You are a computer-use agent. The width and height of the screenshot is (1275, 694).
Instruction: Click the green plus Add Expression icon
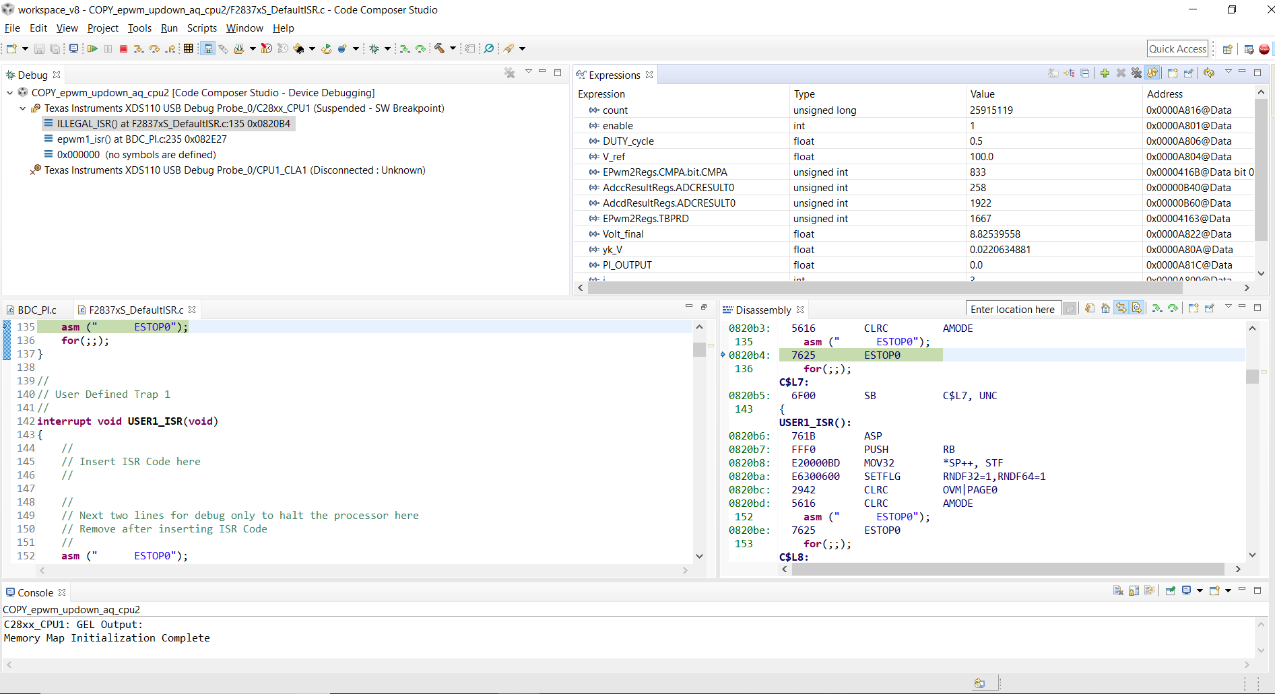point(1105,73)
